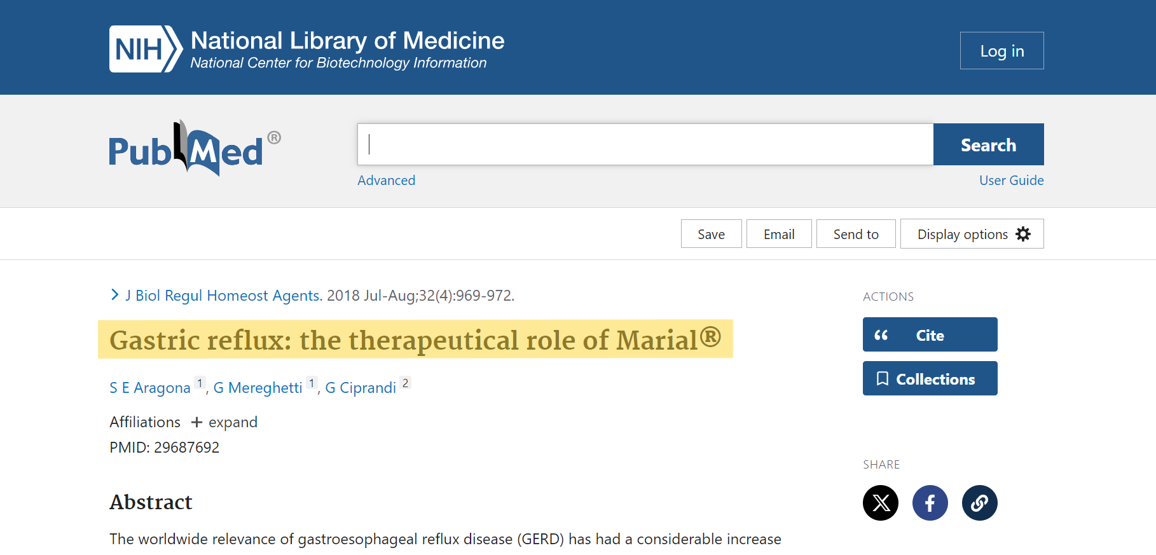
Task: Click the blue Search button
Action: pos(989,144)
